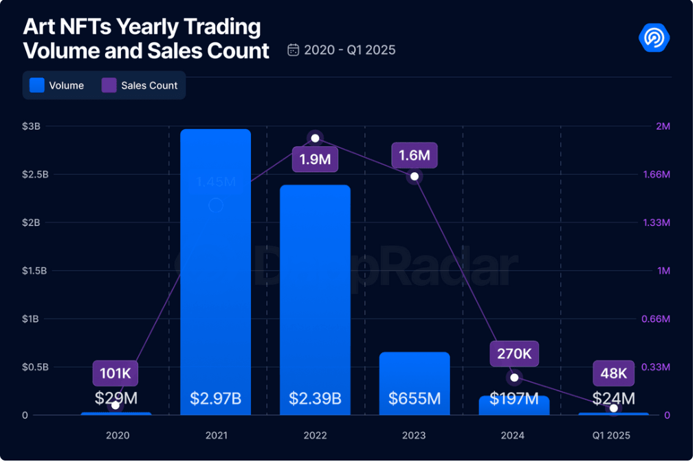The width and height of the screenshot is (697, 464).
Task: Click the calendar icon beside date range
Action: (x=294, y=50)
